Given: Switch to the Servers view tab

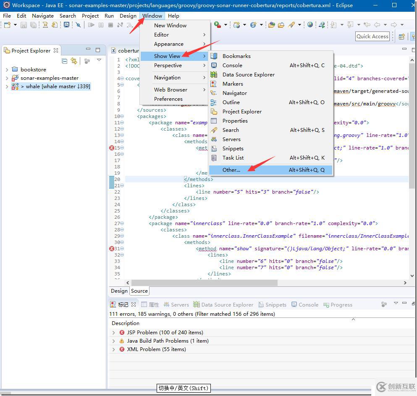Looking at the screenshot, I should coord(176,305).
